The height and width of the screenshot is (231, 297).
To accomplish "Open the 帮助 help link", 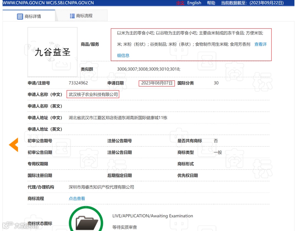I will point(211,3).
